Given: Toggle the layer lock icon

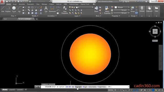Looking at the screenshot, I should [74, 7].
